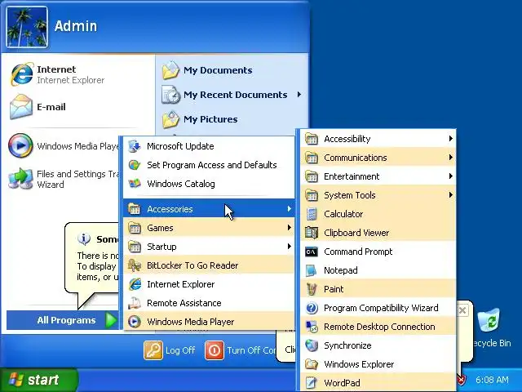Click the "Command Prompt" label text
This screenshot has width=522, height=392.
coord(358,252)
